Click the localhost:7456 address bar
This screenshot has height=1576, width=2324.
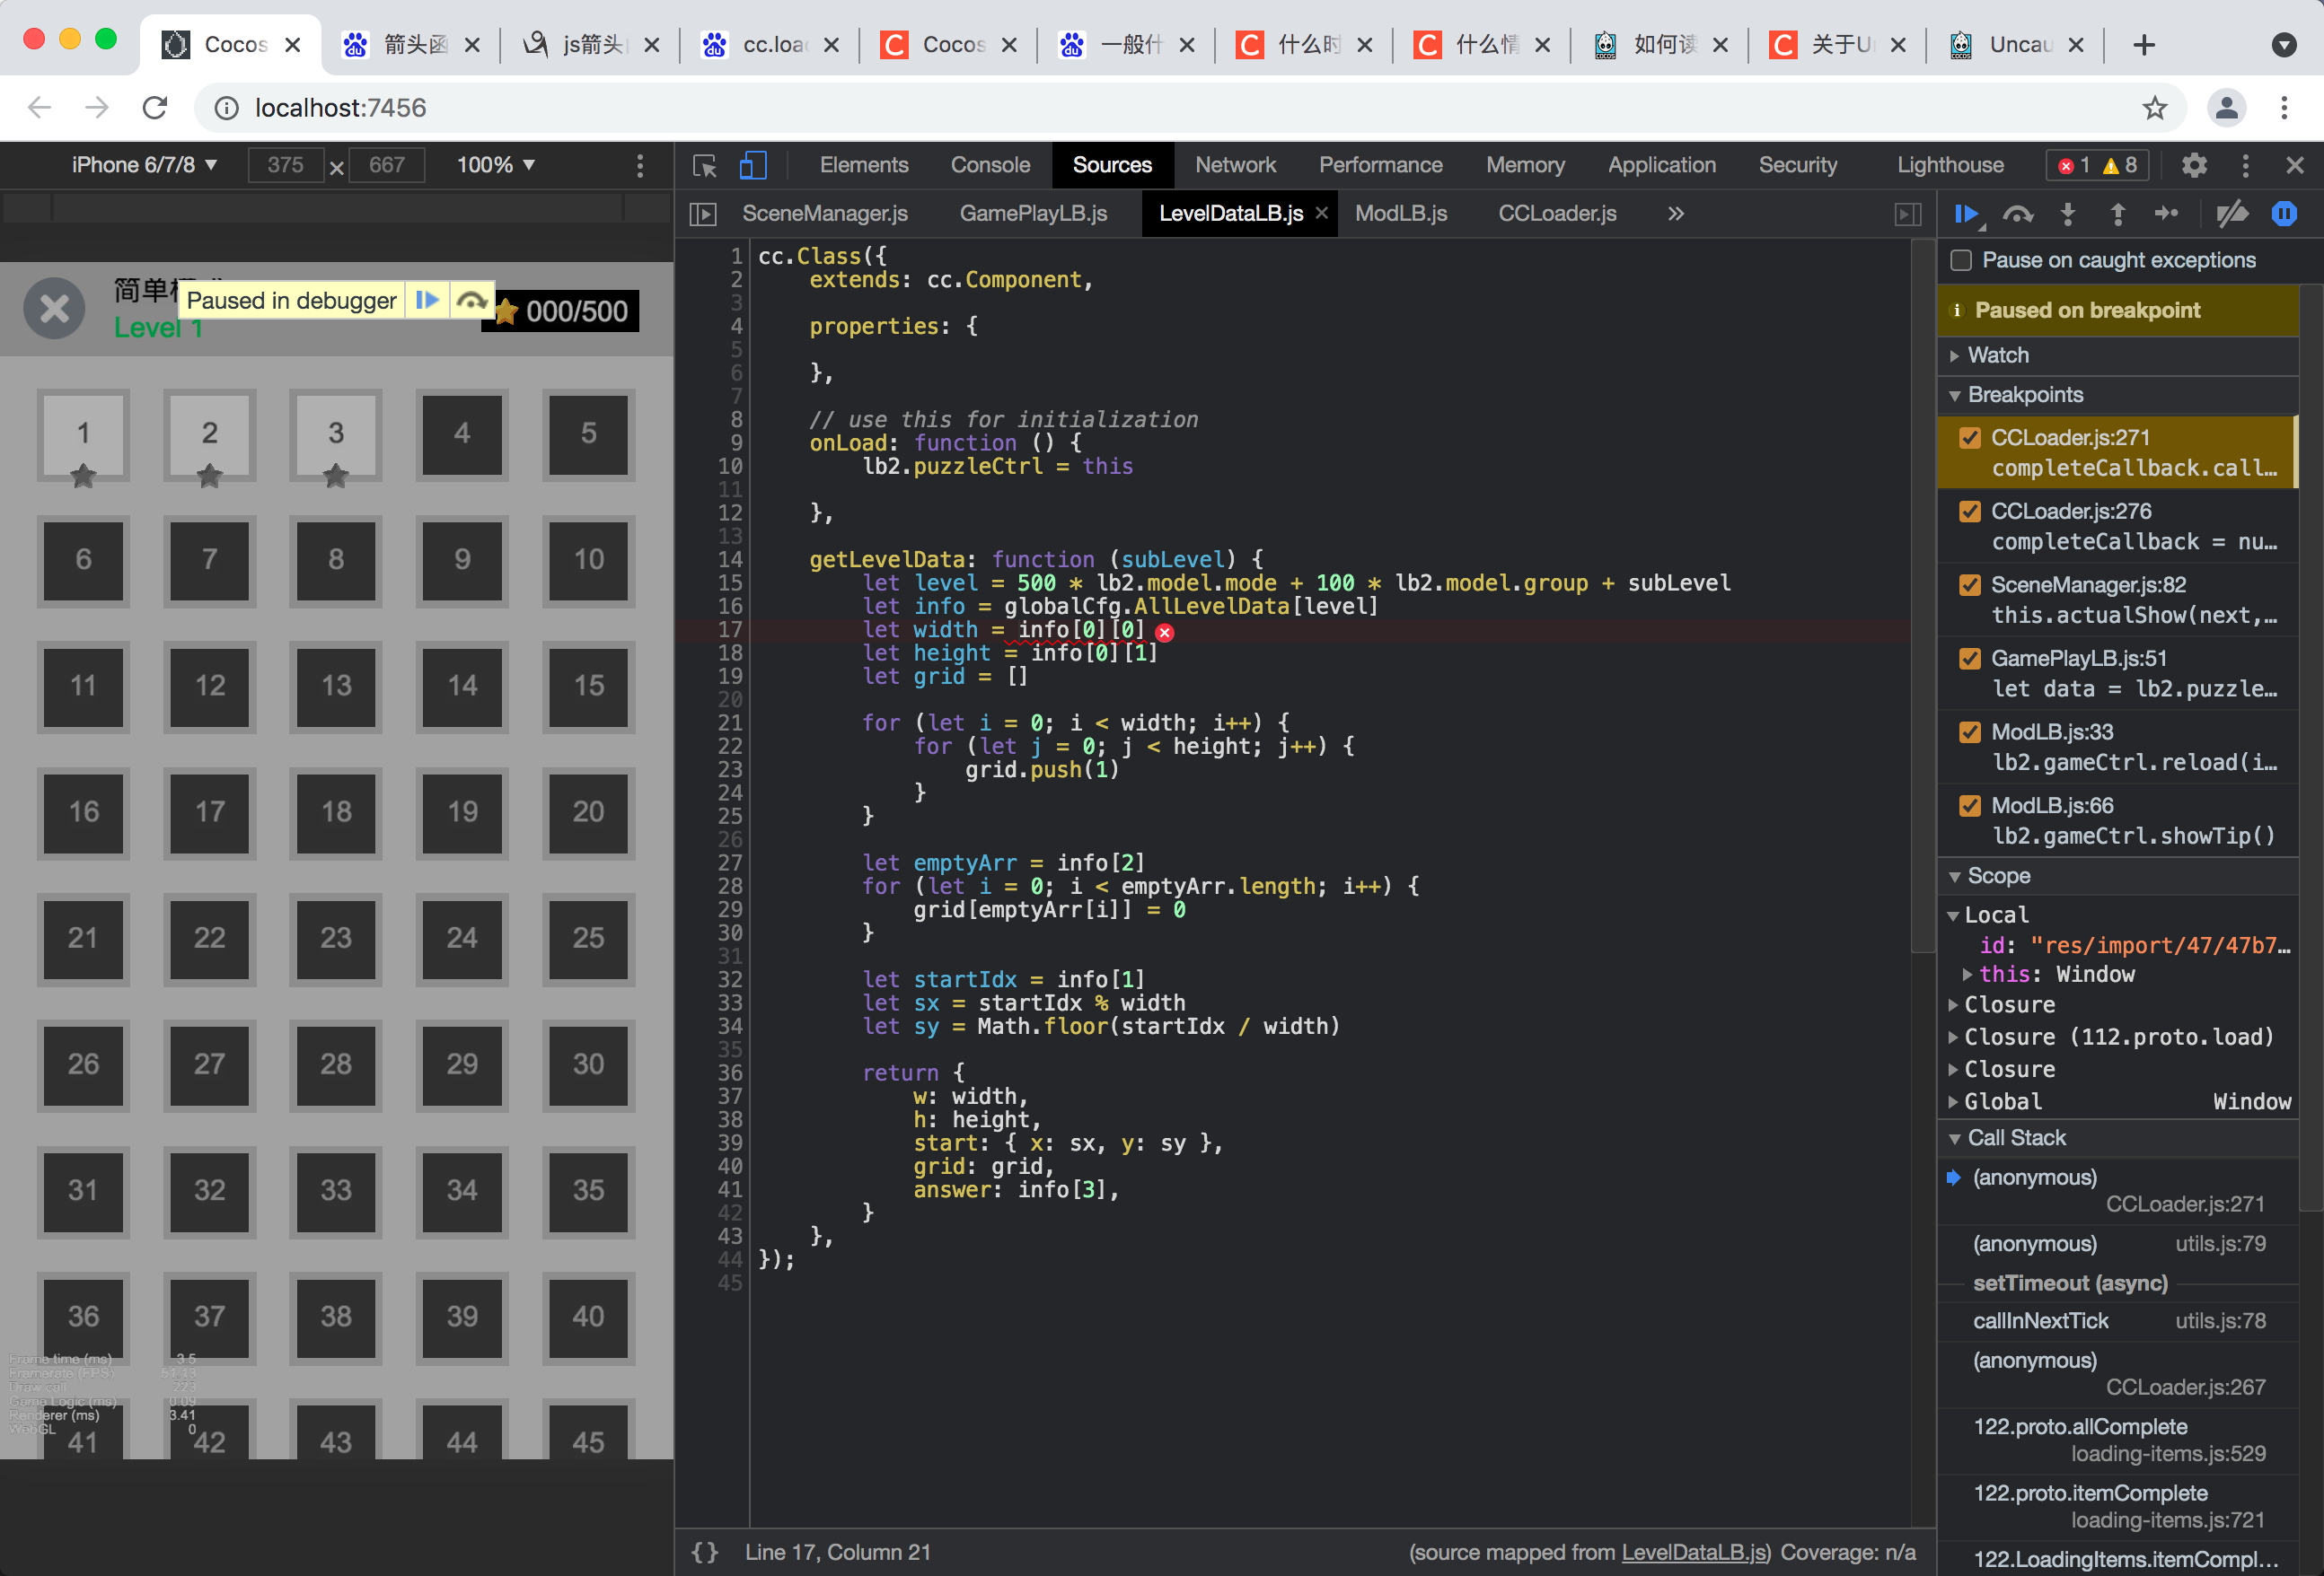tap(340, 108)
